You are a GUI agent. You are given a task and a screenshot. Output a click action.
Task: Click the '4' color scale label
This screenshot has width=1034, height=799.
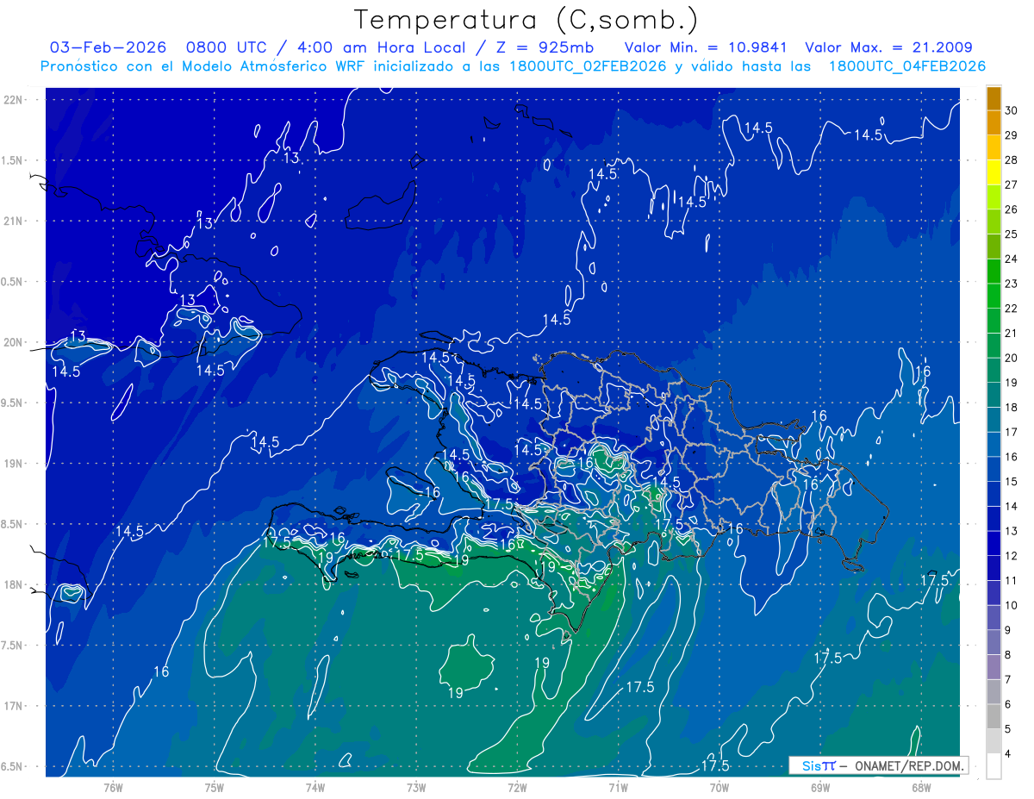(x=1009, y=753)
